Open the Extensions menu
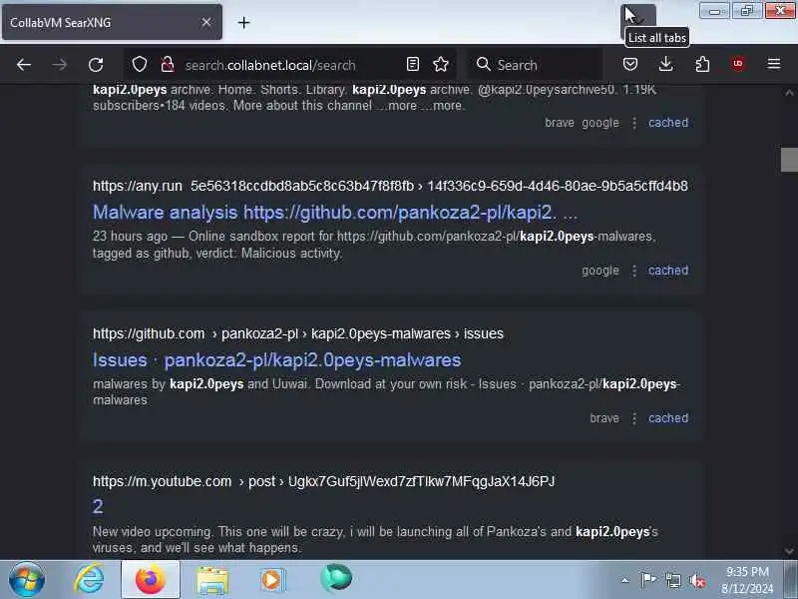The image size is (798, 599). 702,64
